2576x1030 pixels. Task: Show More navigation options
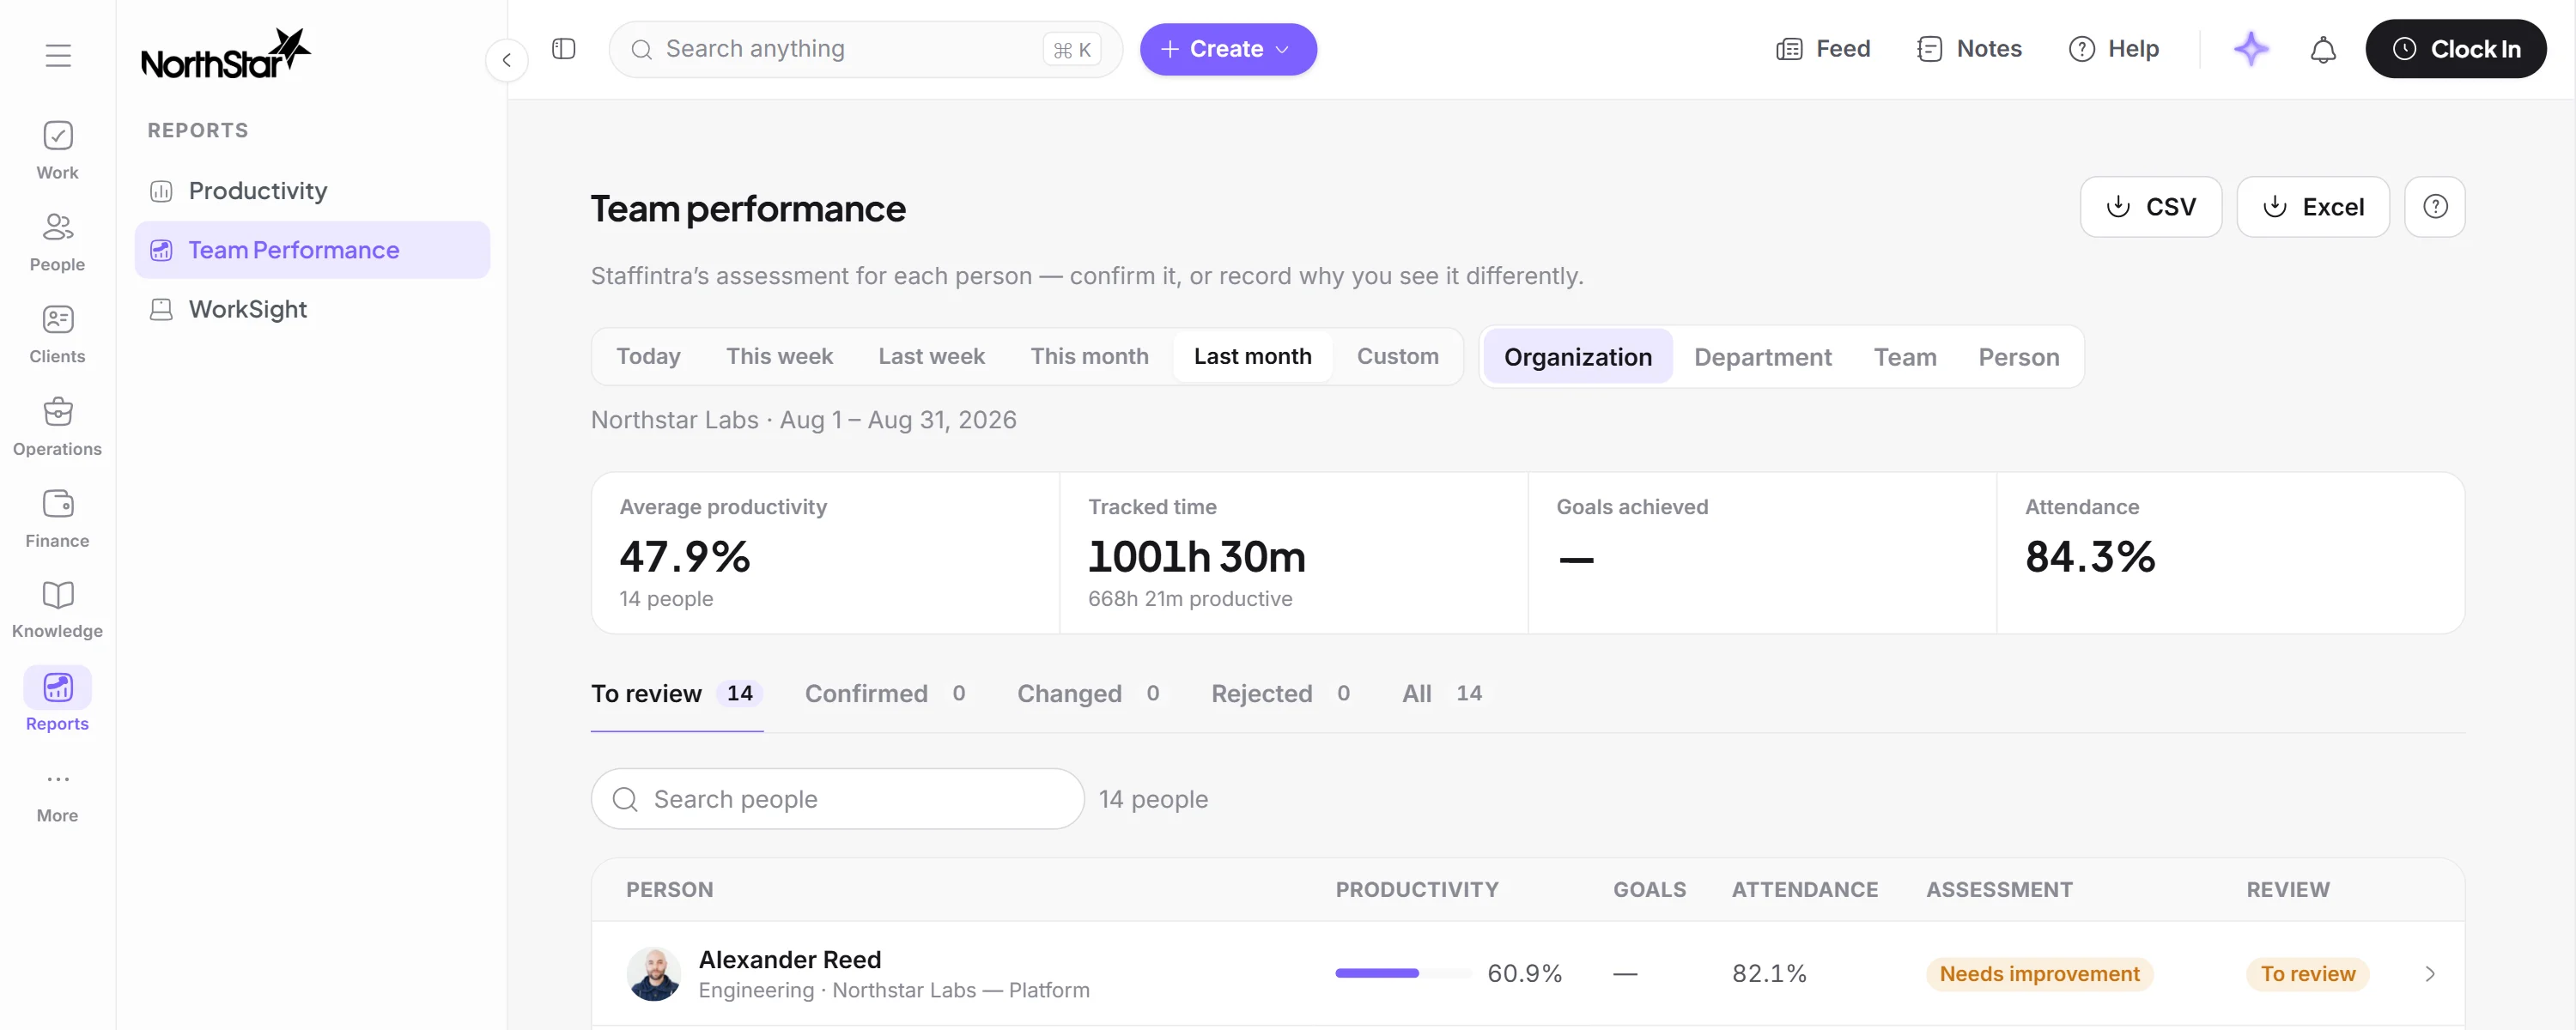58,779
